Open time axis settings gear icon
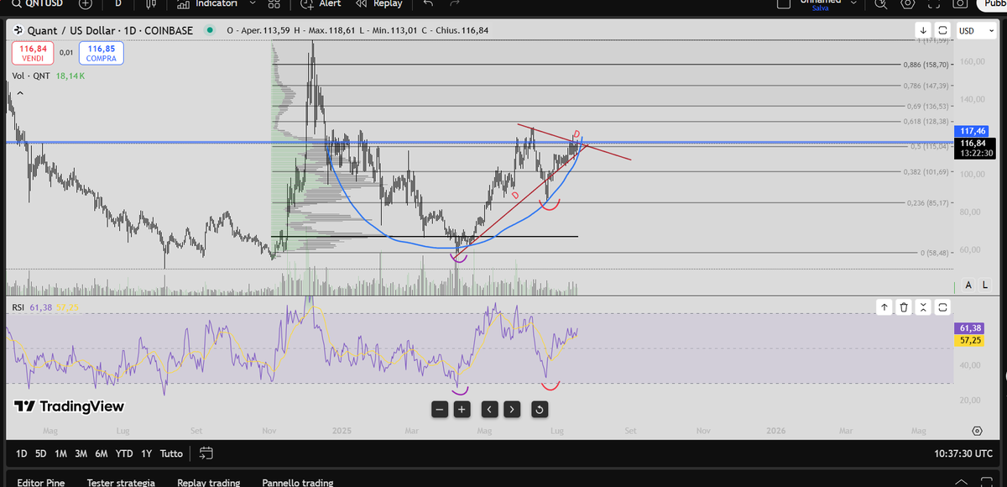Screen dimensions: 1007x487 pyautogui.click(x=977, y=431)
